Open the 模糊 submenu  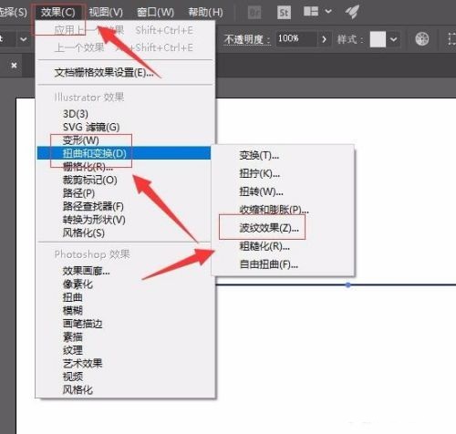click(126, 310)
